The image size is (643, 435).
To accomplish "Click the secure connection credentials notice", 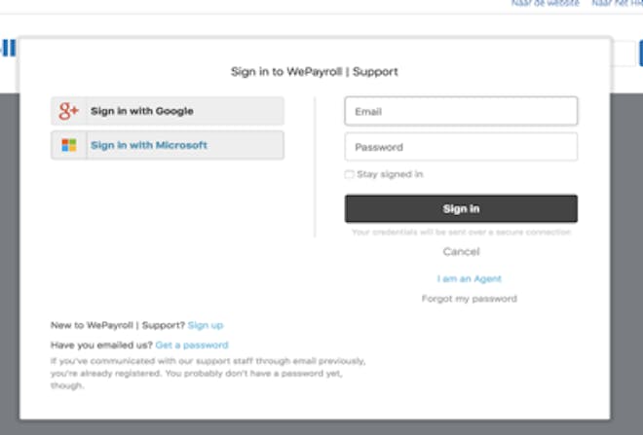I will 461,233.
